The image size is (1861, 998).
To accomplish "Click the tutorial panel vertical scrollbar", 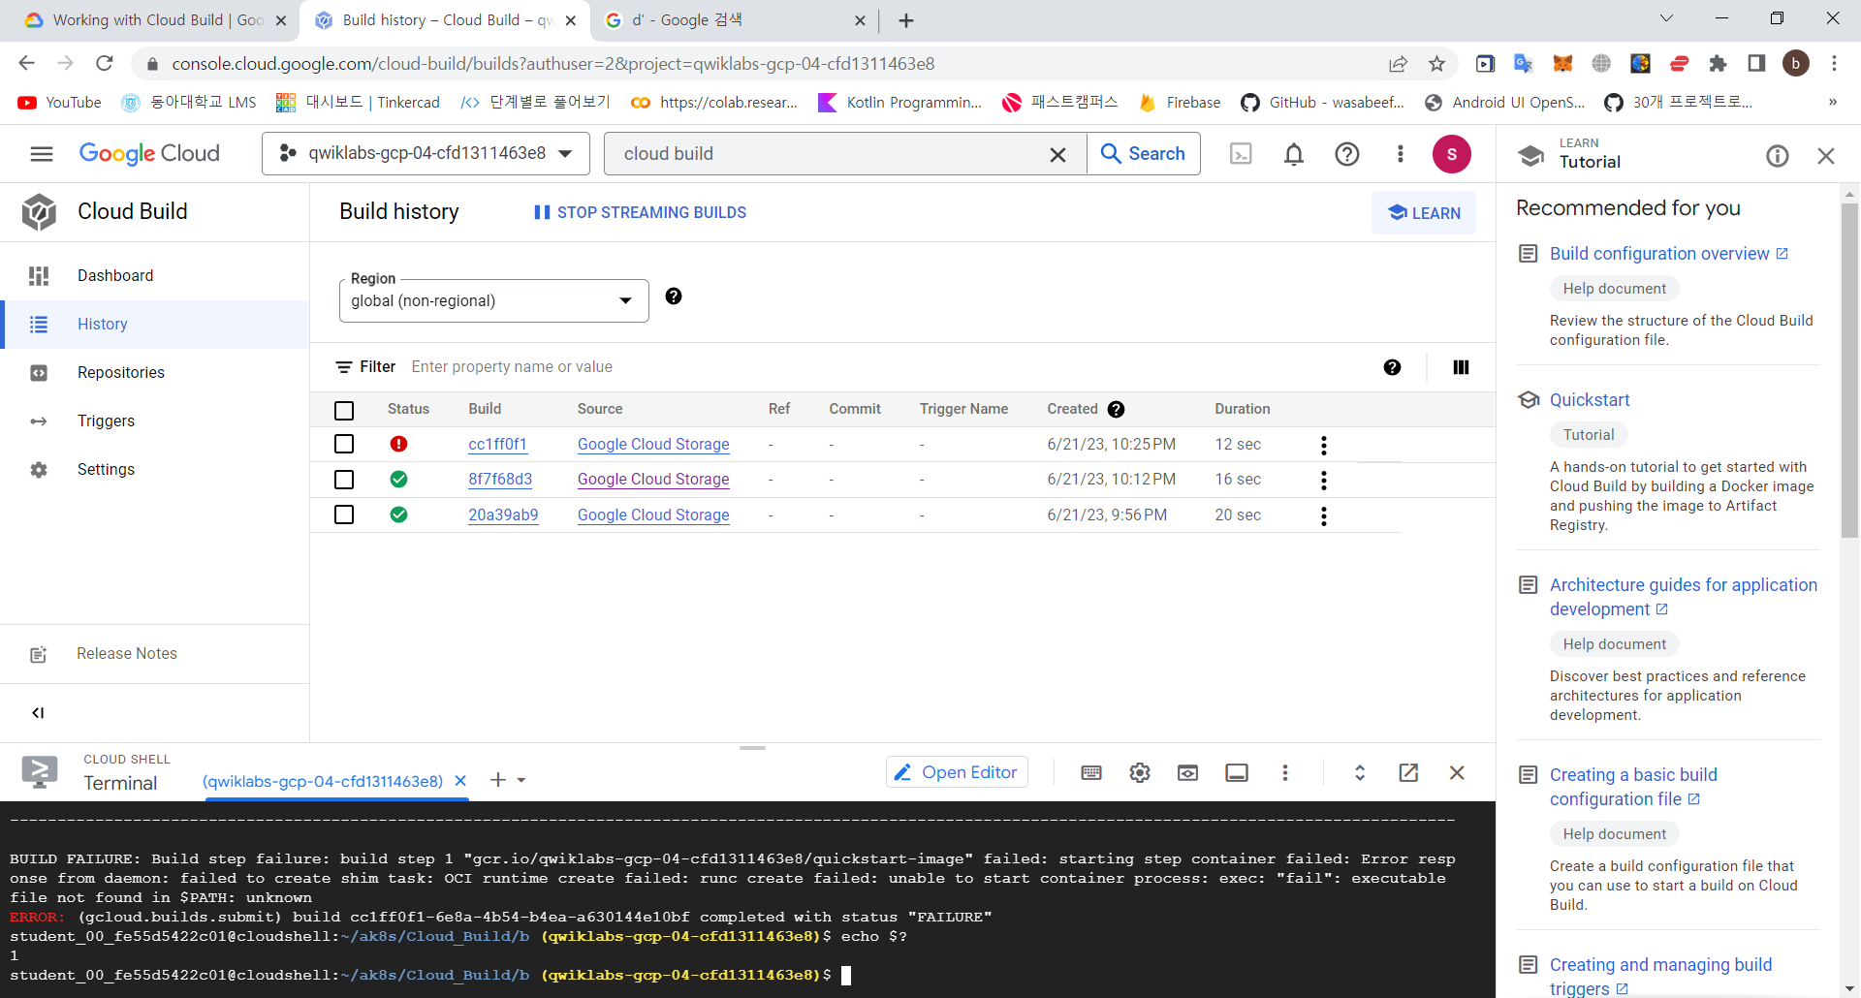I will (x=1849, y=368).
